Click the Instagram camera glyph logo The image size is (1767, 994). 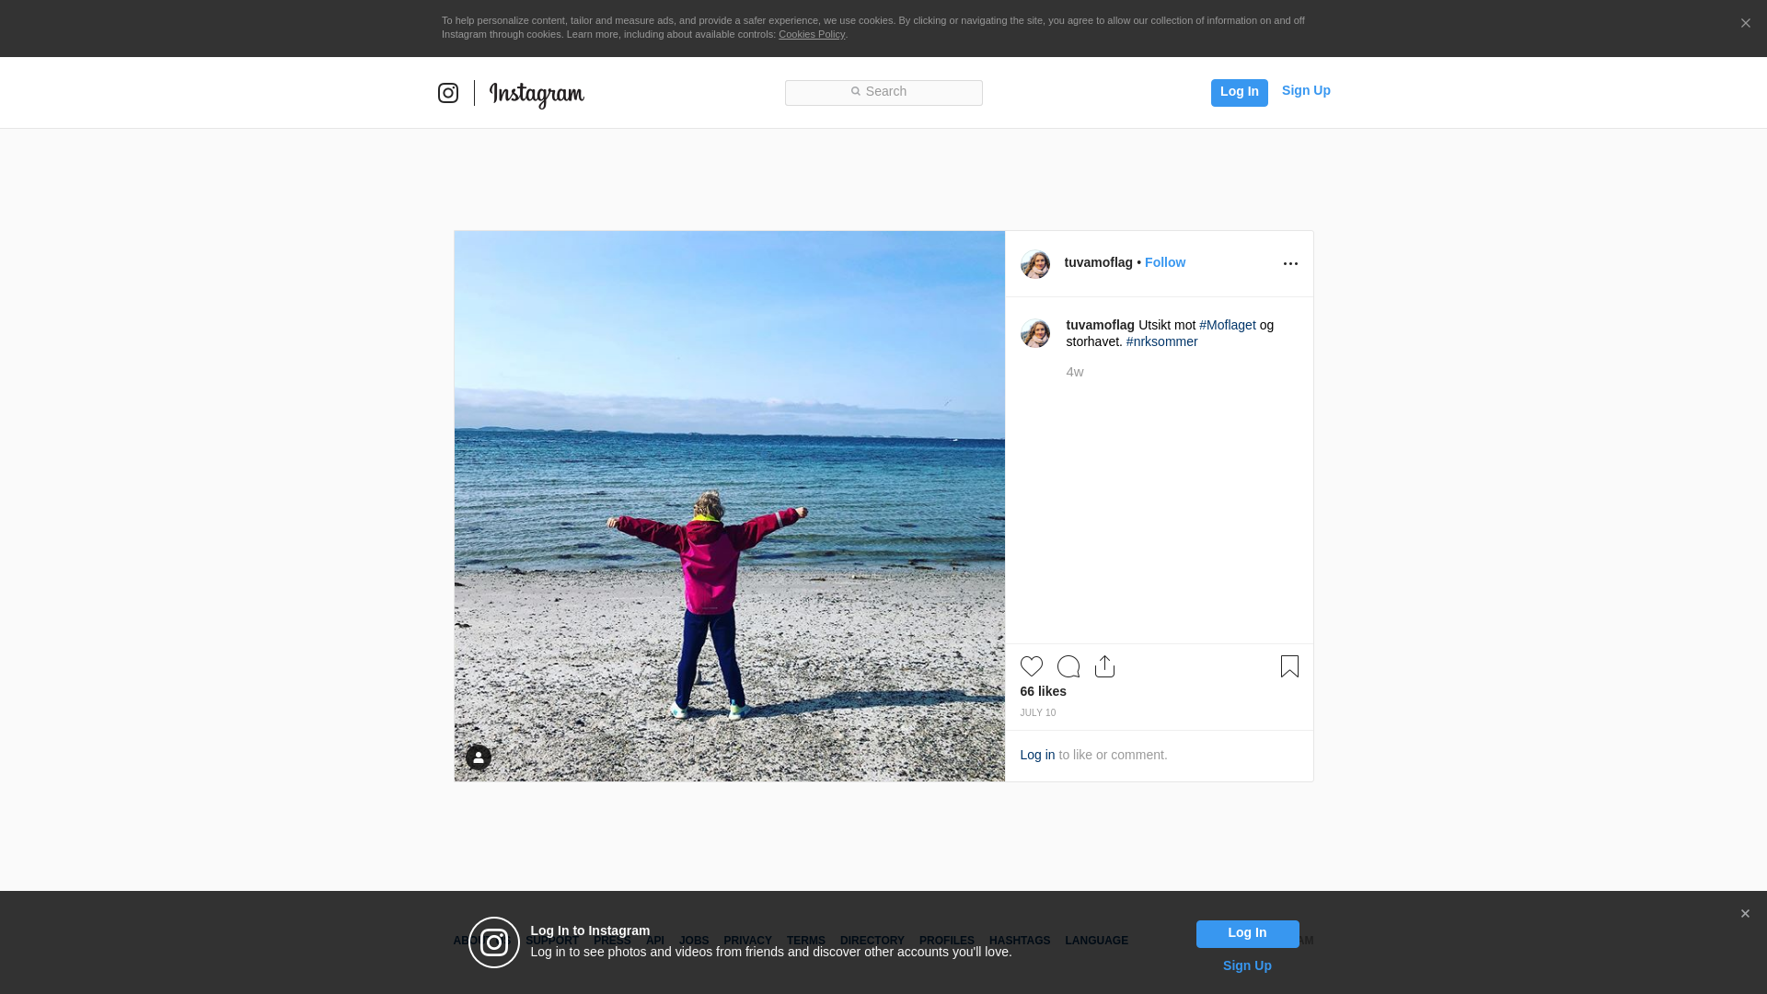[448, 93]
